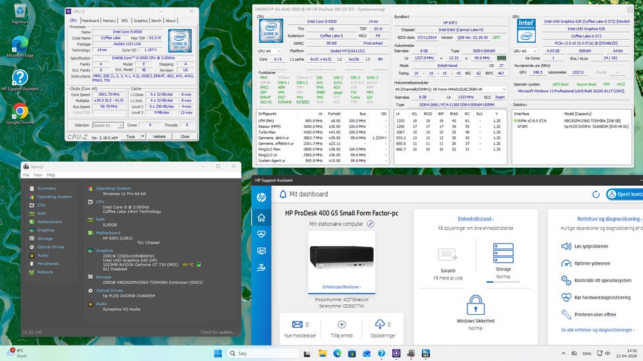Click the Validate button in CPU-Z
Viewport: 643px width, 361px height.
(159, 136)
